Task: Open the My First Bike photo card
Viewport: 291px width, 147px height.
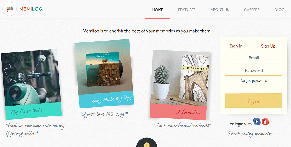Action: click(x=31, y=84)
